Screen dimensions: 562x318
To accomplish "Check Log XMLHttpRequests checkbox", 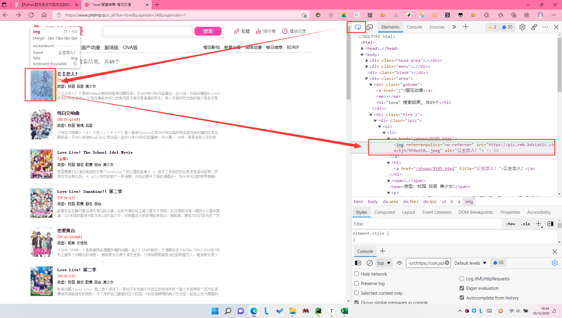I will click(x=462, y=279).
